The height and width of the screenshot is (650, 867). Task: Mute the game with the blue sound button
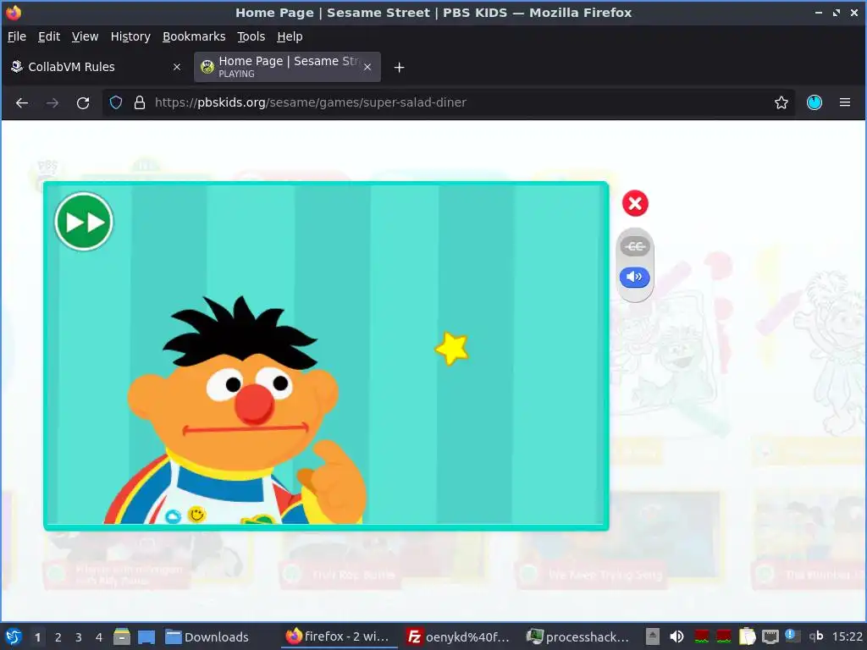pyautogui.click(x=635, y=277)
